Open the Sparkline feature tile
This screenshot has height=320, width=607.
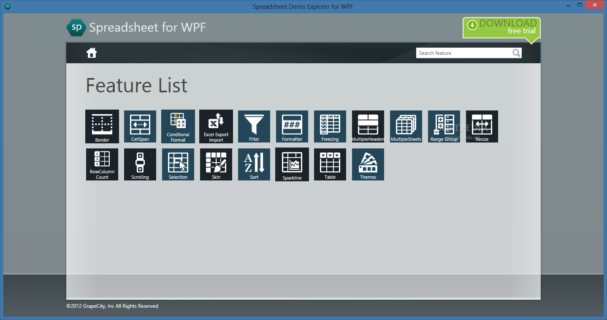292,164
